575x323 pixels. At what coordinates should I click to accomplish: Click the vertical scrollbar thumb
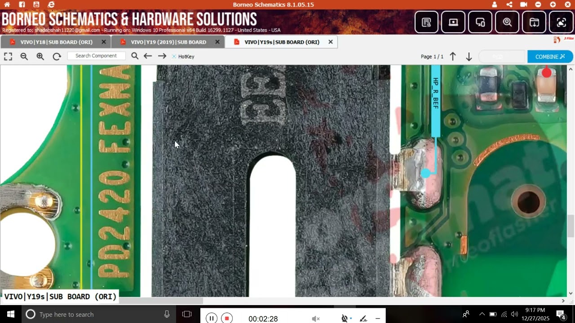[x=571, y=226]
